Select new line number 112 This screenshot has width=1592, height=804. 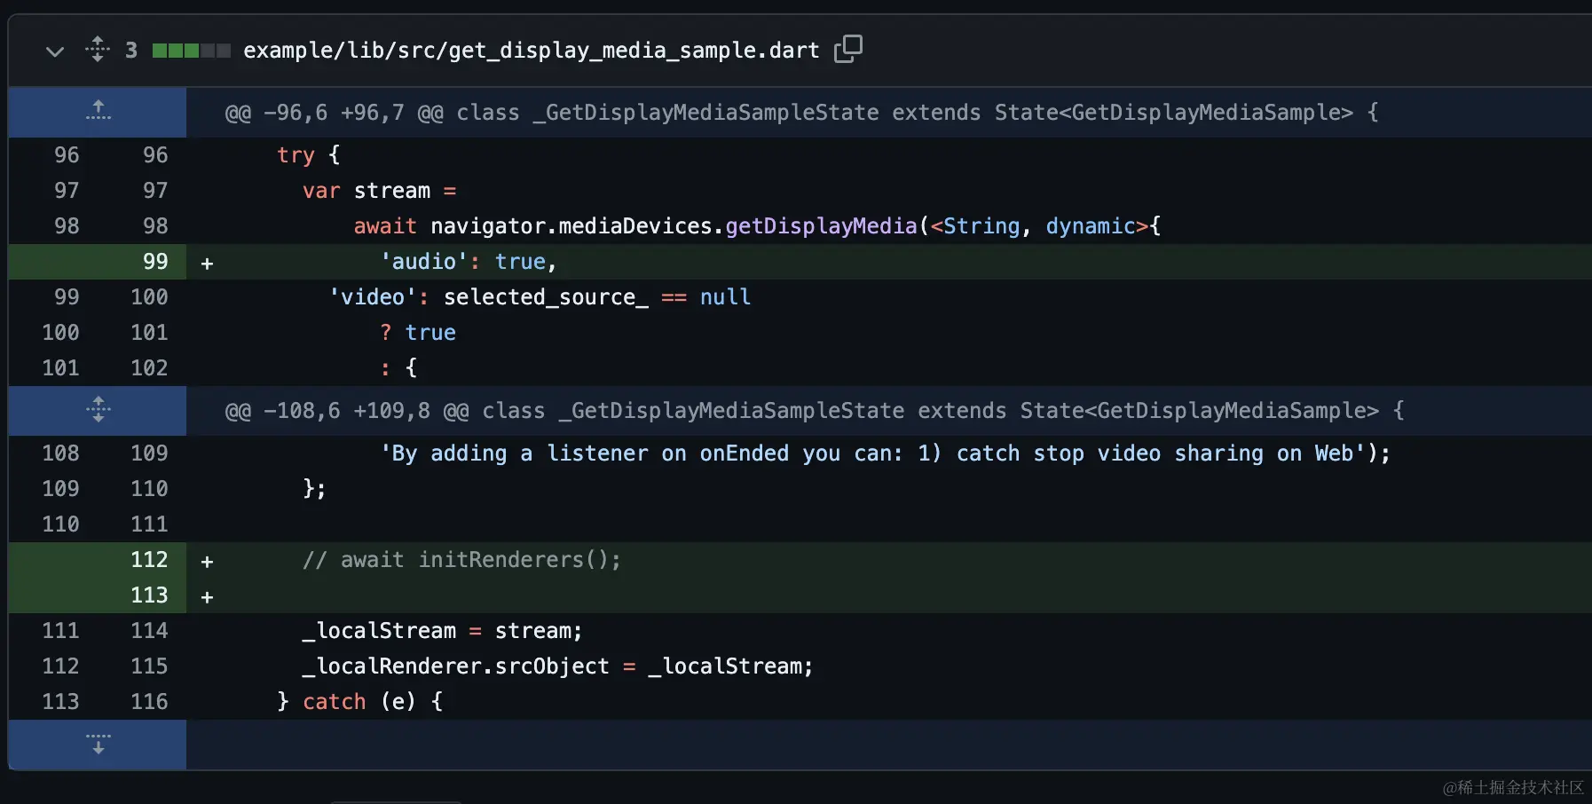click(x=149, y=560)
